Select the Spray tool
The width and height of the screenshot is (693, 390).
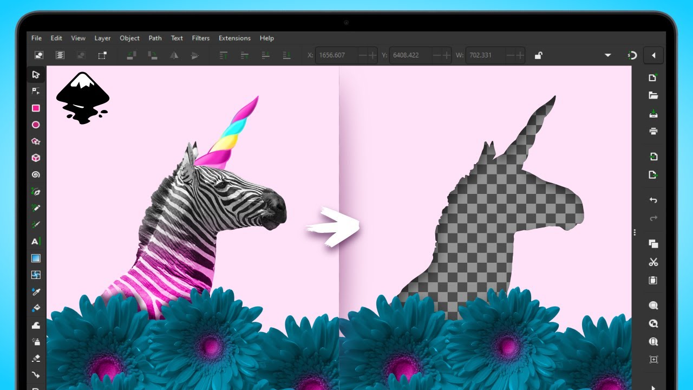tap(36, 342)
